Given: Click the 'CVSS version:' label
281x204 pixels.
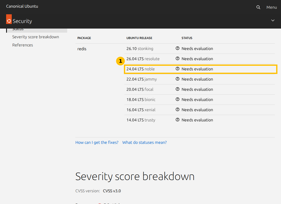Looking at the screenshot, I should click(x=88, y=191).
